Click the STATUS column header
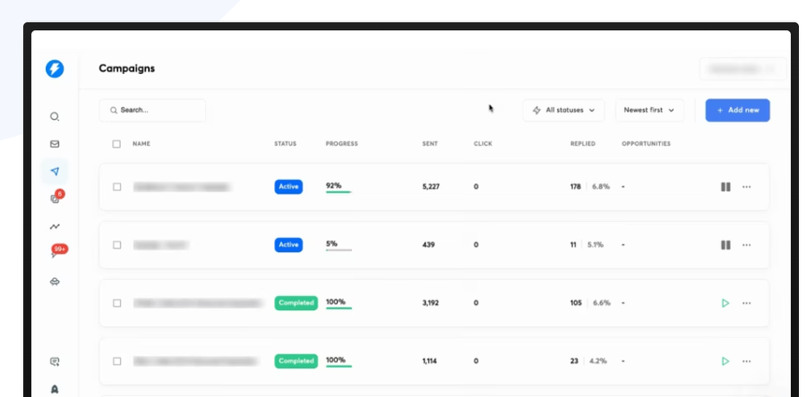 (285, 144)
